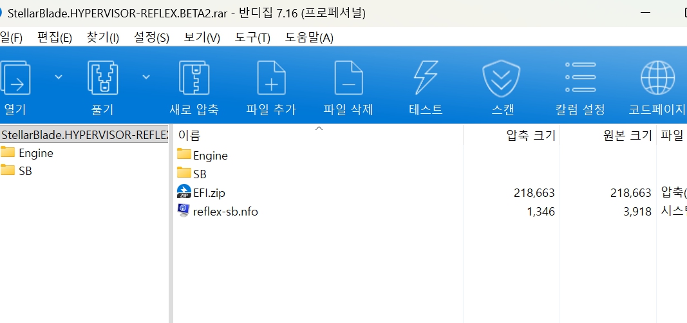Select the SB folder in file list
This screenshot has width=687, height=323.
(x=200, y=174)
